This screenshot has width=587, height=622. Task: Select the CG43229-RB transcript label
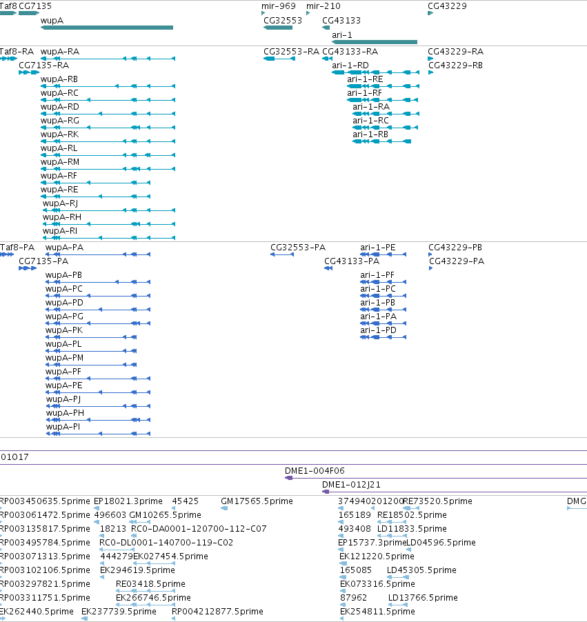coord(456,66)
